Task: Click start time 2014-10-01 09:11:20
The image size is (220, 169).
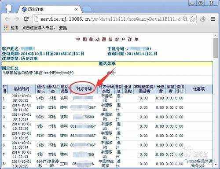Action: click(x=22, y=107)
